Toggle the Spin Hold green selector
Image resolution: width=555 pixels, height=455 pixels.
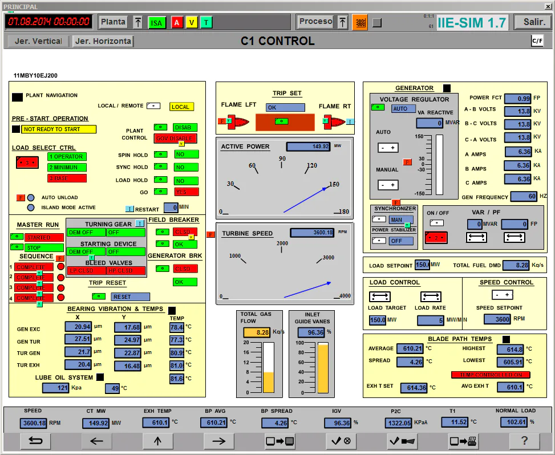coord(161,155)
